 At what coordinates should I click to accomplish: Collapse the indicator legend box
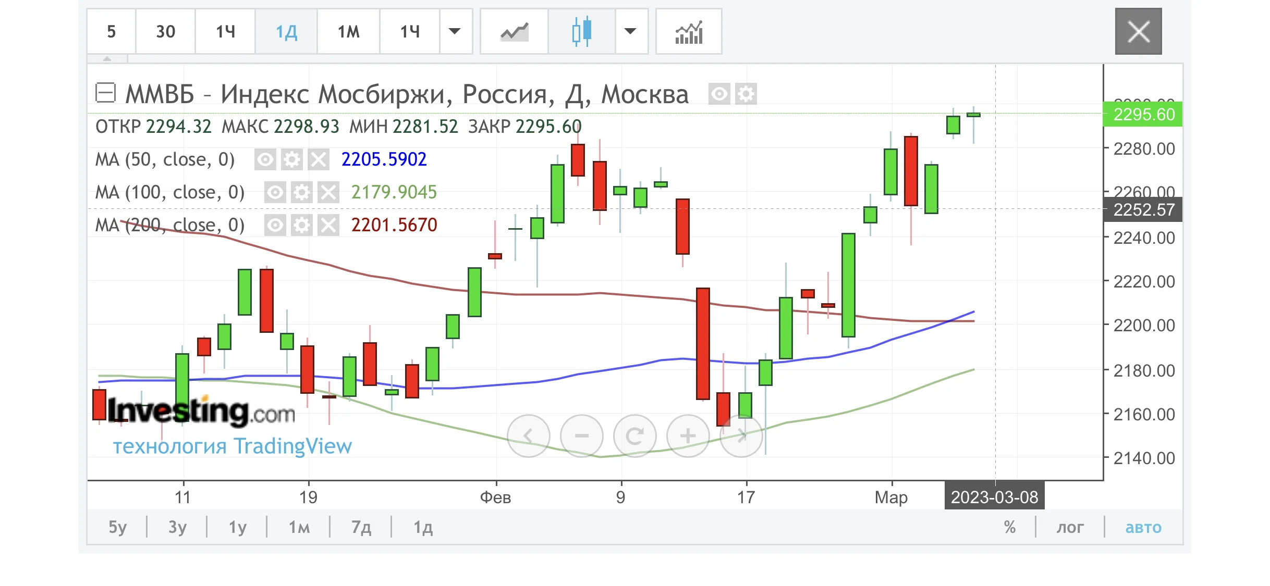pos(105,93)
